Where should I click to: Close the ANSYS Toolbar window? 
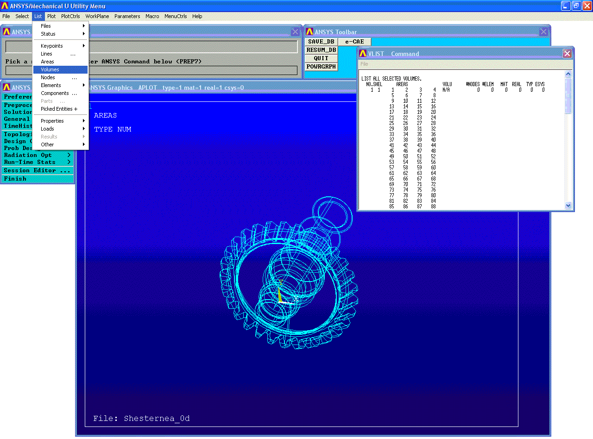[x=543, y=32]
